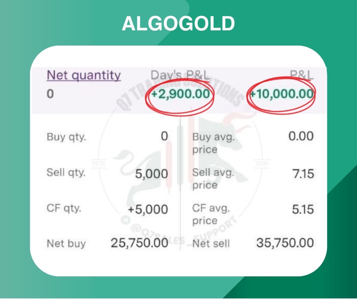Click the CF qty. value +5,000

point(148,210)
